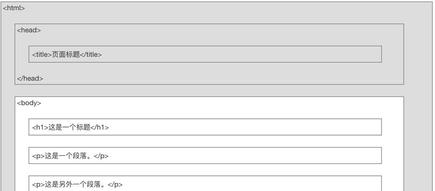
Task: Click the <html> opening tag label
Action: coord(14,8)
